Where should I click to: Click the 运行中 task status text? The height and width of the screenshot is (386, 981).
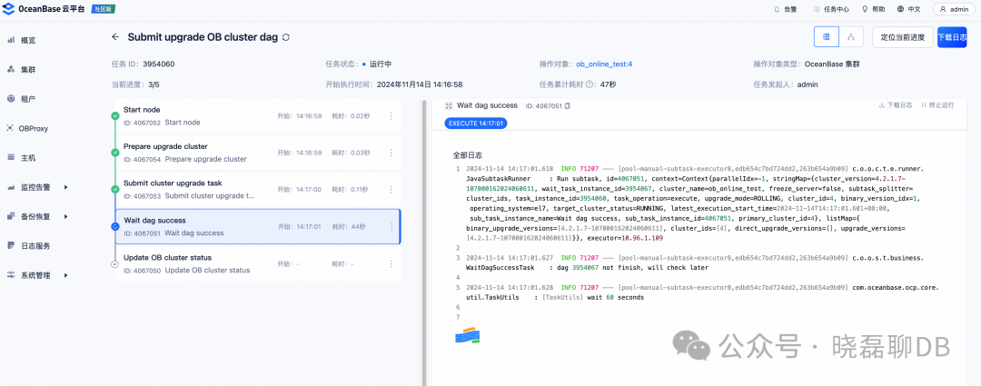tap(381, 64)
